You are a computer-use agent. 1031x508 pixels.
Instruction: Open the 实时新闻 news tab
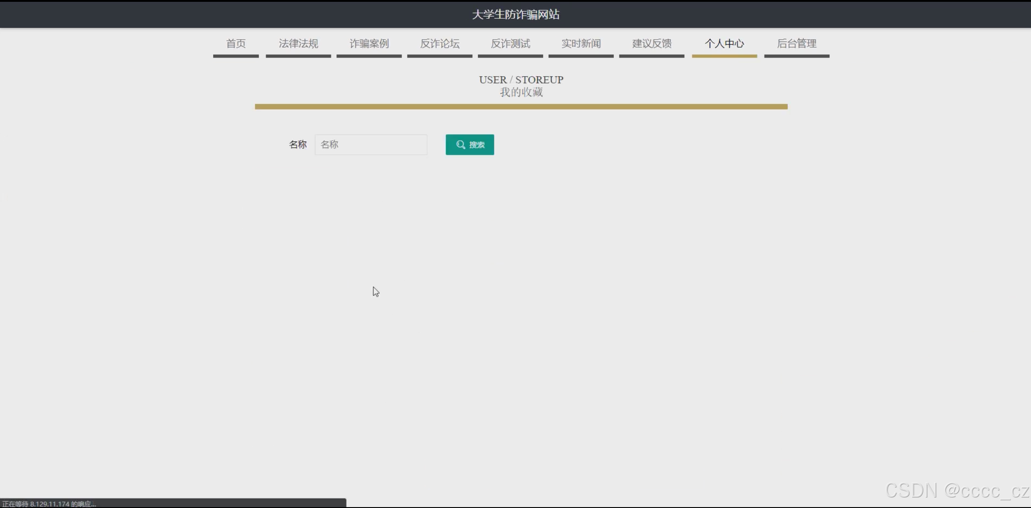[581, 44]
